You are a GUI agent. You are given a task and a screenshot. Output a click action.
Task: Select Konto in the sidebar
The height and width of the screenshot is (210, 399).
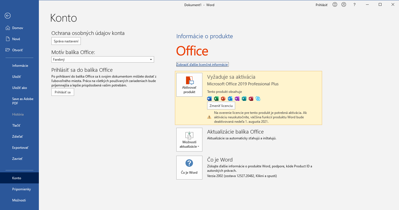(19, 178)
